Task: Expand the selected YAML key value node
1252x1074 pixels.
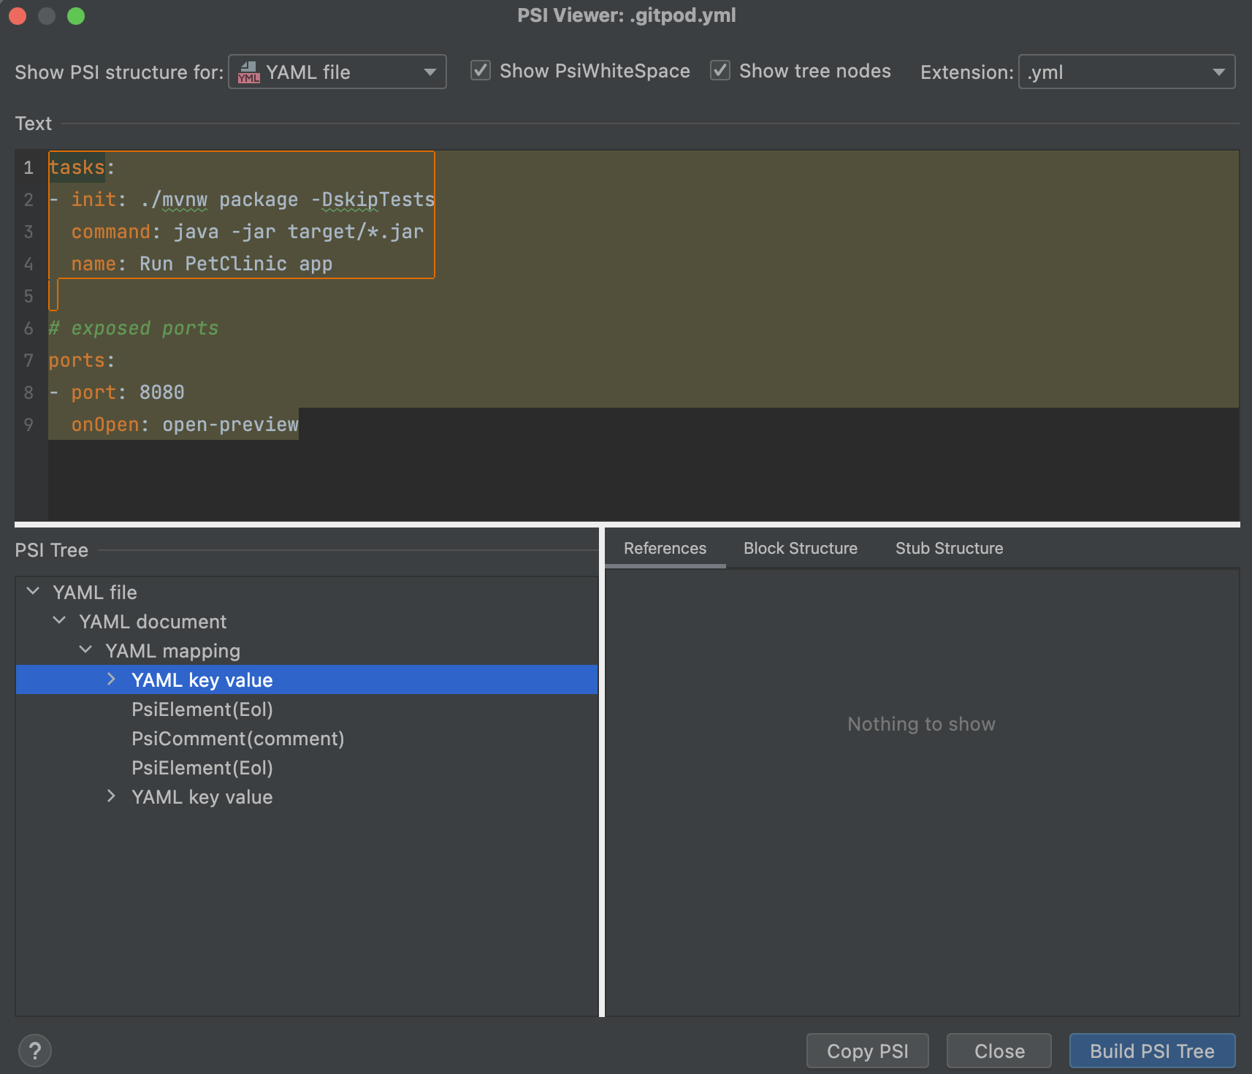Action: [x=111, y=679]
